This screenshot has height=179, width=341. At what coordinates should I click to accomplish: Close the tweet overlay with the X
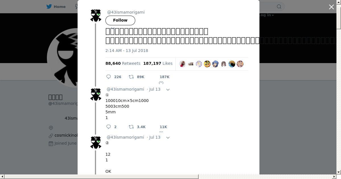pyautogui.click(x=331, y=7)
